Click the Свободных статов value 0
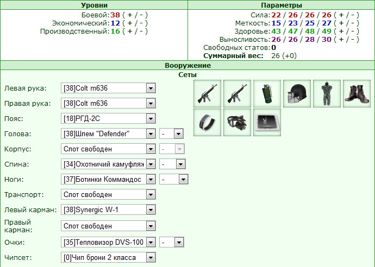The width and height of the screenshot is (375, 267). pos(273,48)
